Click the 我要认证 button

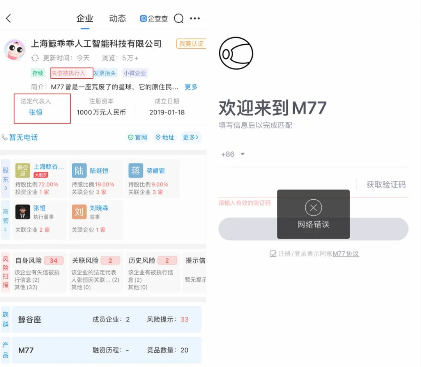click(191, 44)
